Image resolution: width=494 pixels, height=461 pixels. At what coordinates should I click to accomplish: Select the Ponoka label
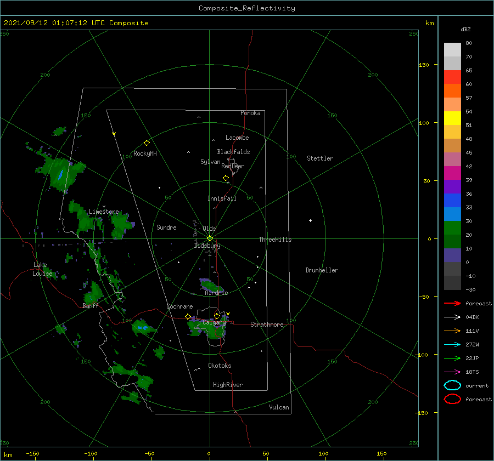click(250, 113)
